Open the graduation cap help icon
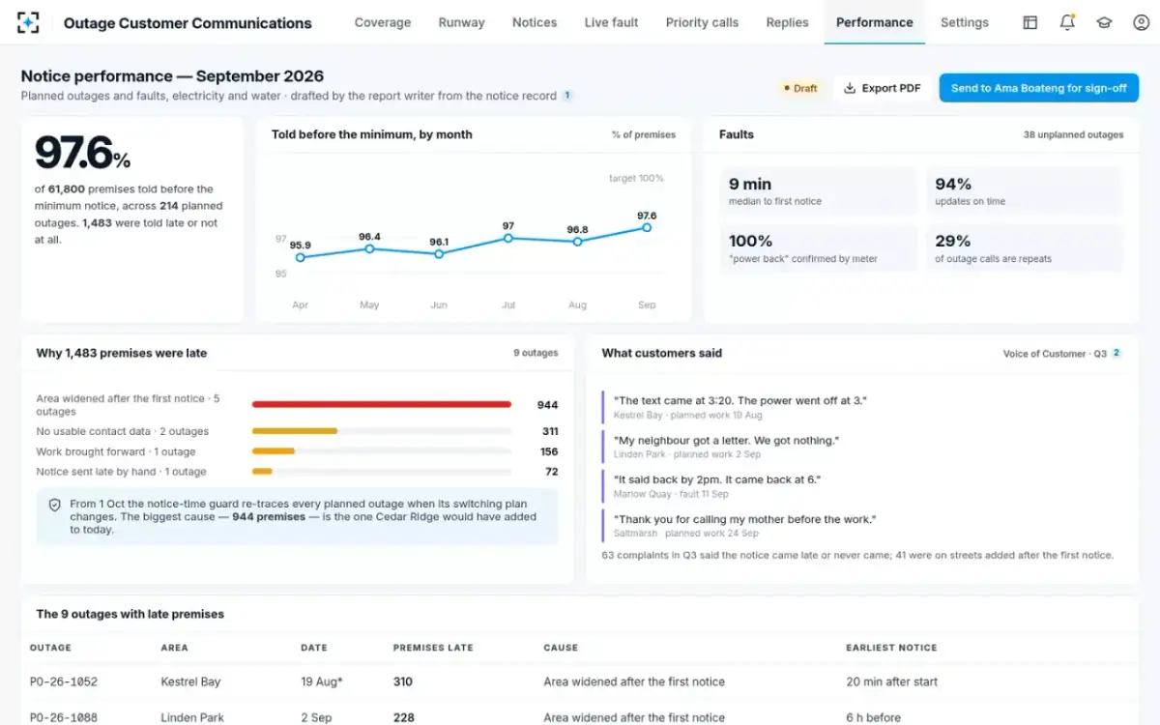1160x725 pixels. pos(1104,22)
